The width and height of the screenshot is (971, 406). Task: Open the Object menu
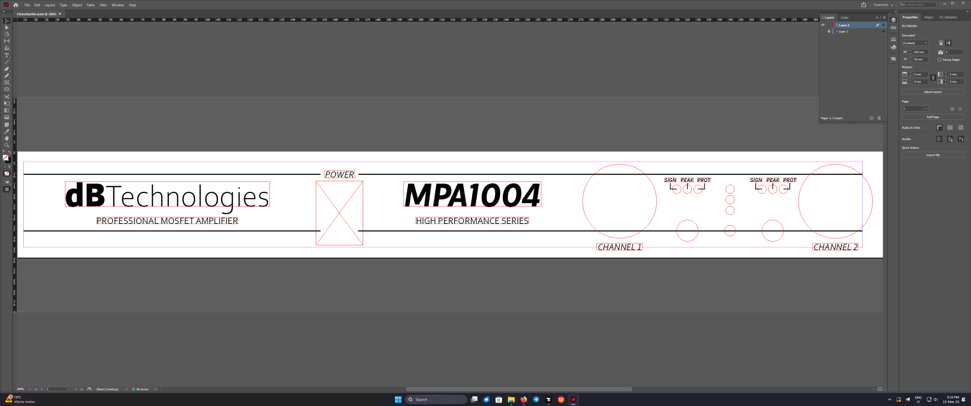pyautogui.click(x=77, y=5)
